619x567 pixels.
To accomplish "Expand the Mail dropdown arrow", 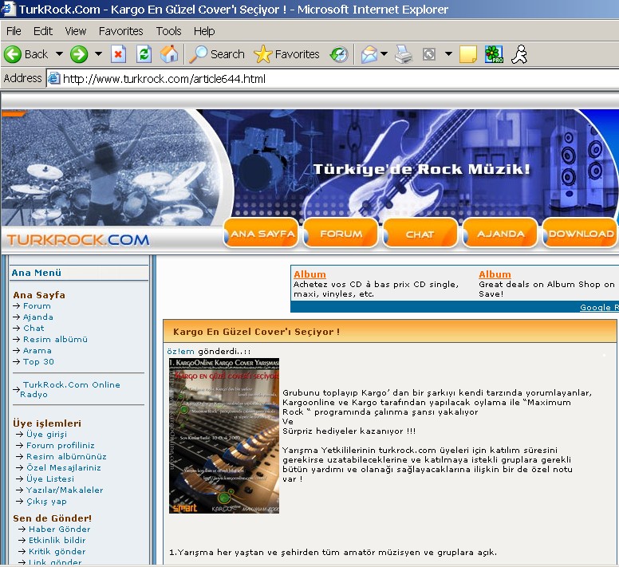I will click(x=384, y=53).
